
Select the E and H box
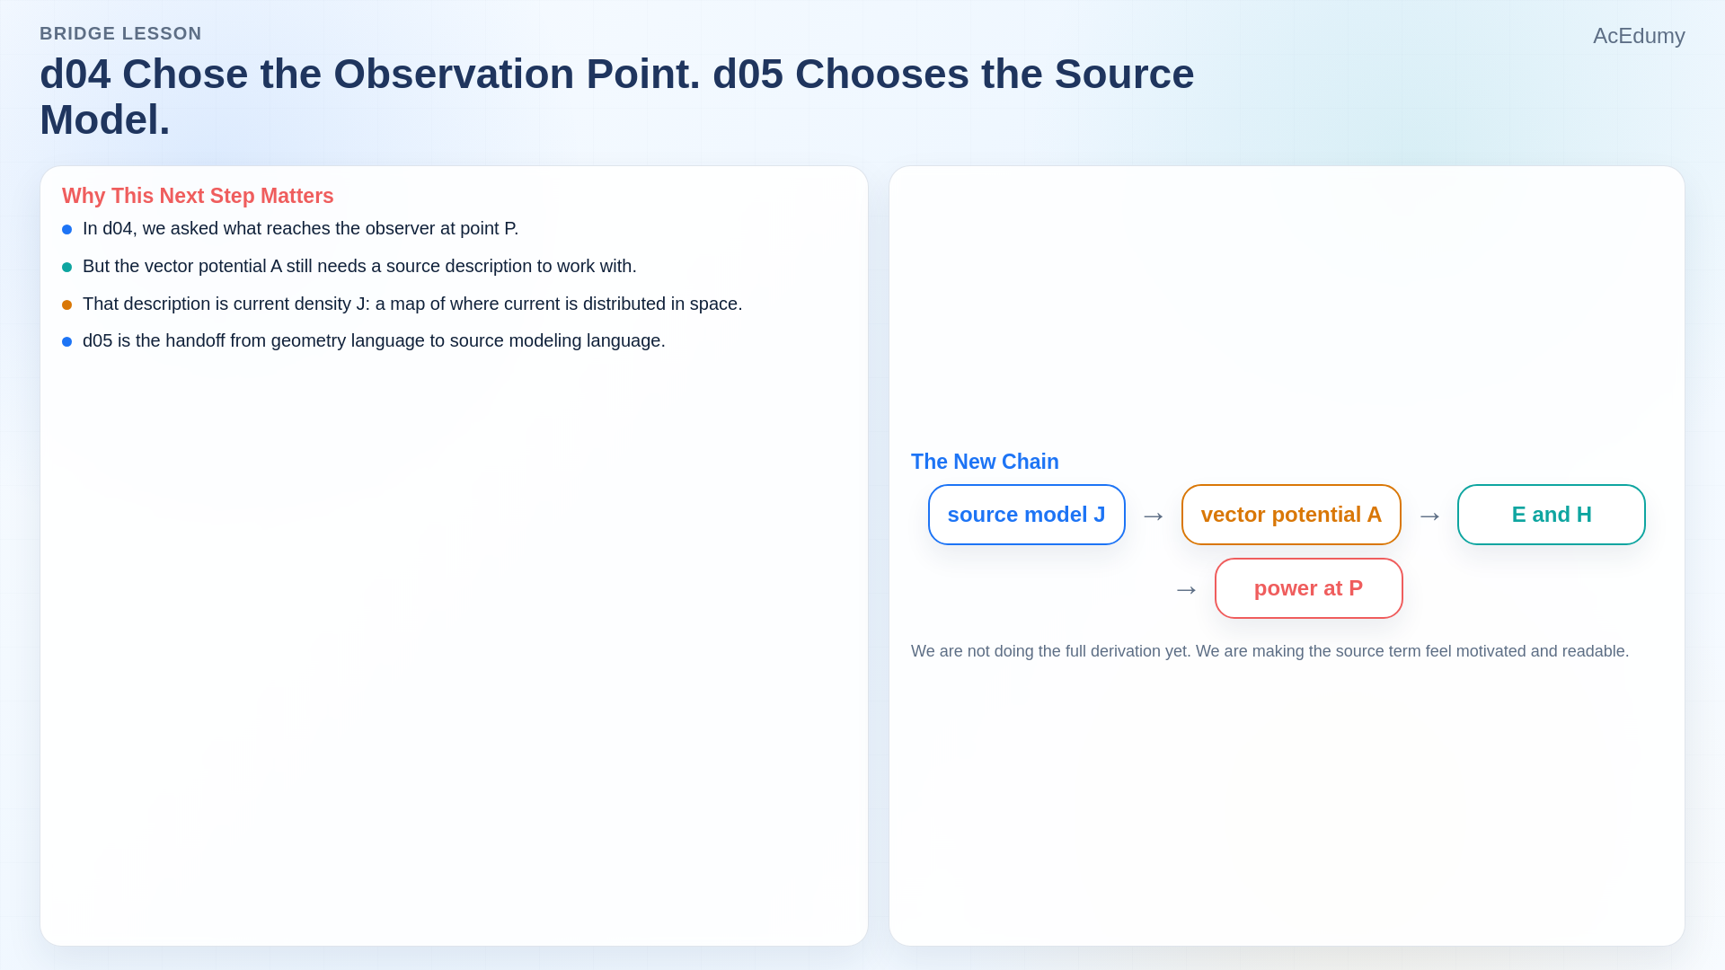coord(1552,515)
